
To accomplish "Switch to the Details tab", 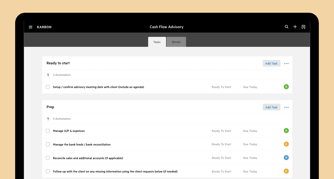I will (x=176, y=42).
